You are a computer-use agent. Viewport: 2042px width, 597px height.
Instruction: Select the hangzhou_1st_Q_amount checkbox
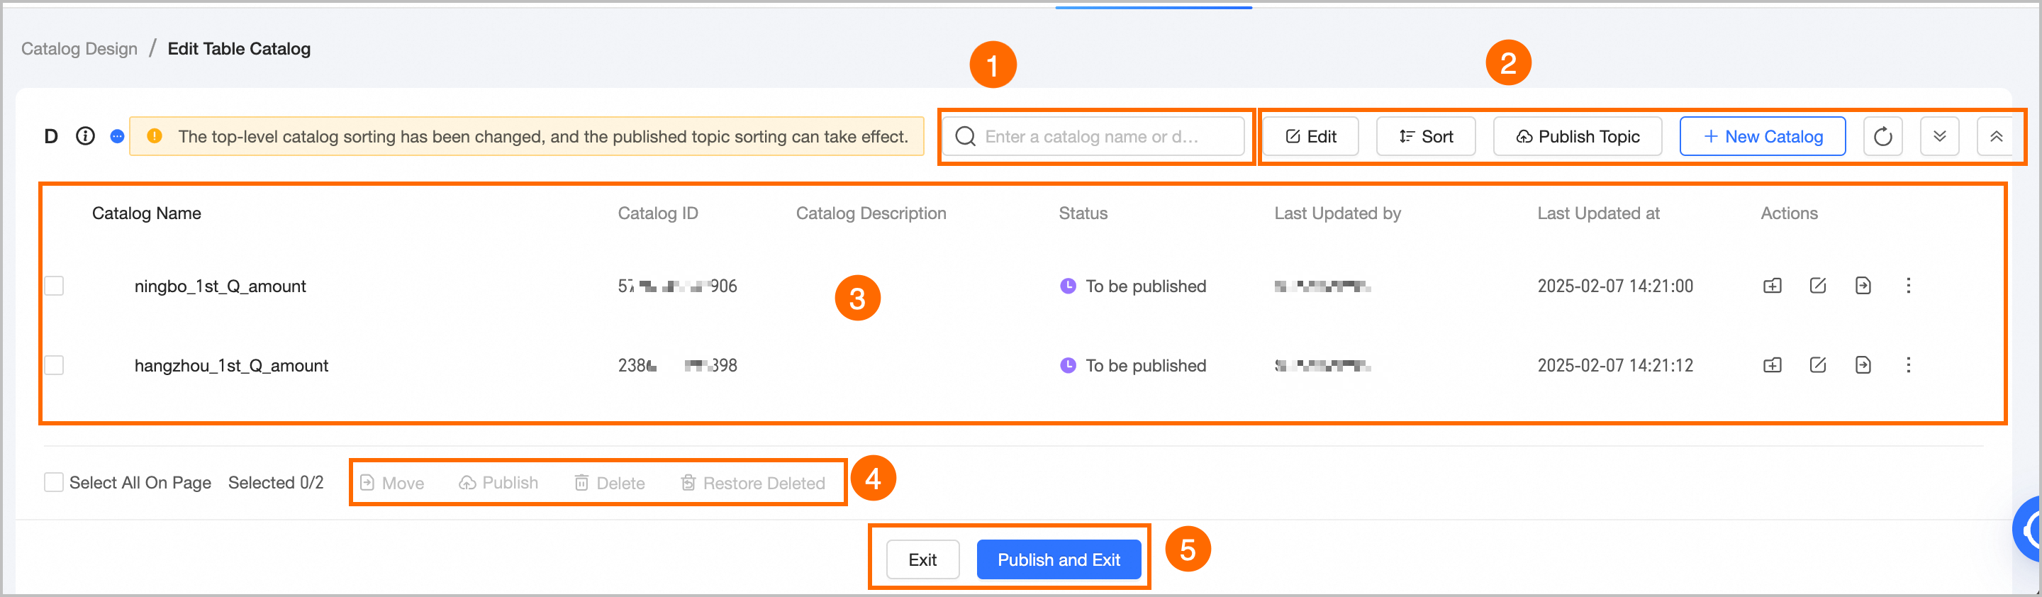point(54,364)
